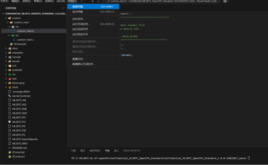This screenshot has width=268, height=165.
Task: Click the kernel_build.bat gear icon
Action: coord(9,96)
